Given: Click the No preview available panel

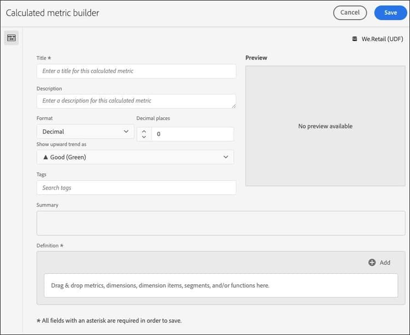Looking at the screenshot, I should tap(325, 126).
